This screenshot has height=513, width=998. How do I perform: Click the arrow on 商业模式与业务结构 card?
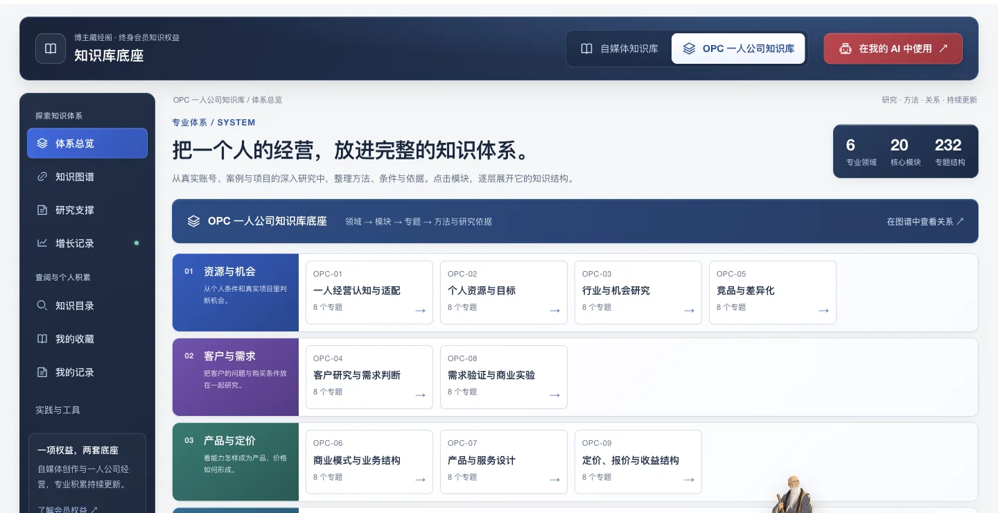tap(420, 480)
